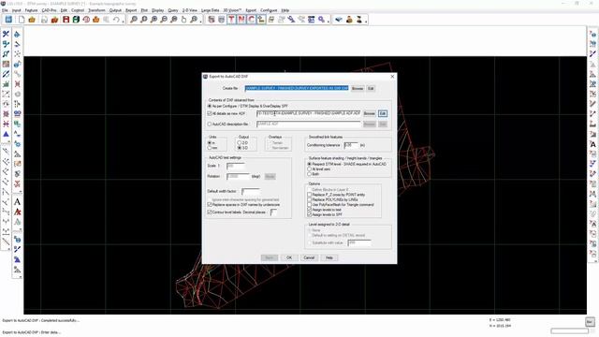This screenshot has width=599, height=337.
Task: Click Edit next to Create file field
Action: click(371, 88)
